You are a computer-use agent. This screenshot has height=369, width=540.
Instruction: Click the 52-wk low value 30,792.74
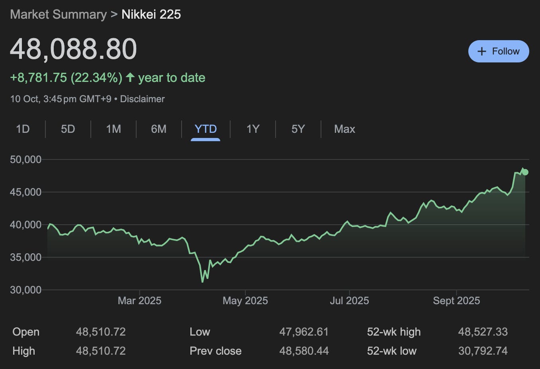483,351
